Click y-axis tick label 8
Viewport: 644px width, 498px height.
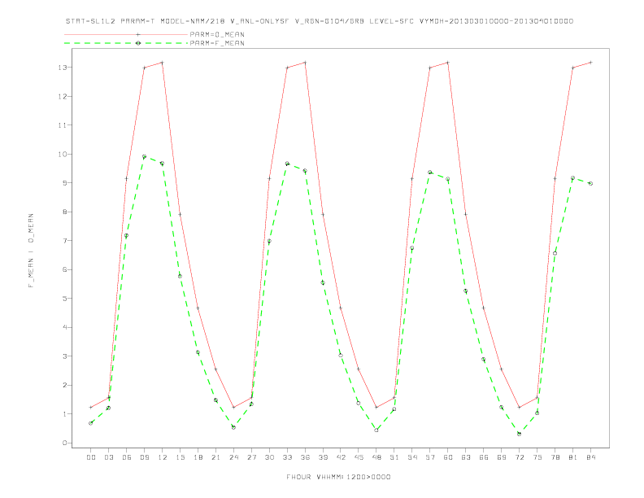(x=65, y=212)
